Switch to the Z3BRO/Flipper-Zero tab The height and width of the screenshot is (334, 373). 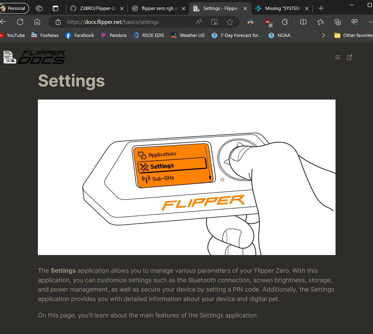pos(97,8)
